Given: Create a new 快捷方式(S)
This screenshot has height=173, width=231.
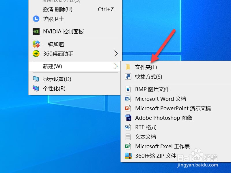Looking at the screenshot, I should coord(176,77).
